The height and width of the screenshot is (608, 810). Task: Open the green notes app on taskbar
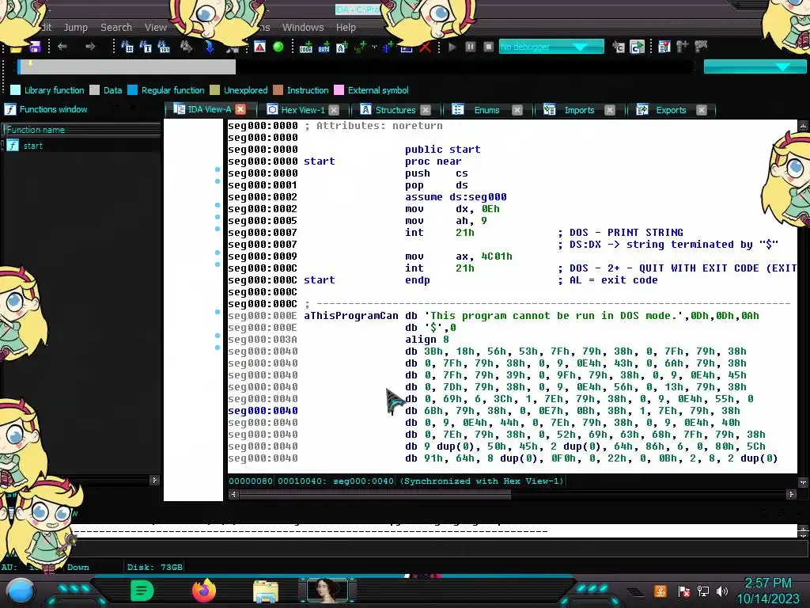coord(142,591)
